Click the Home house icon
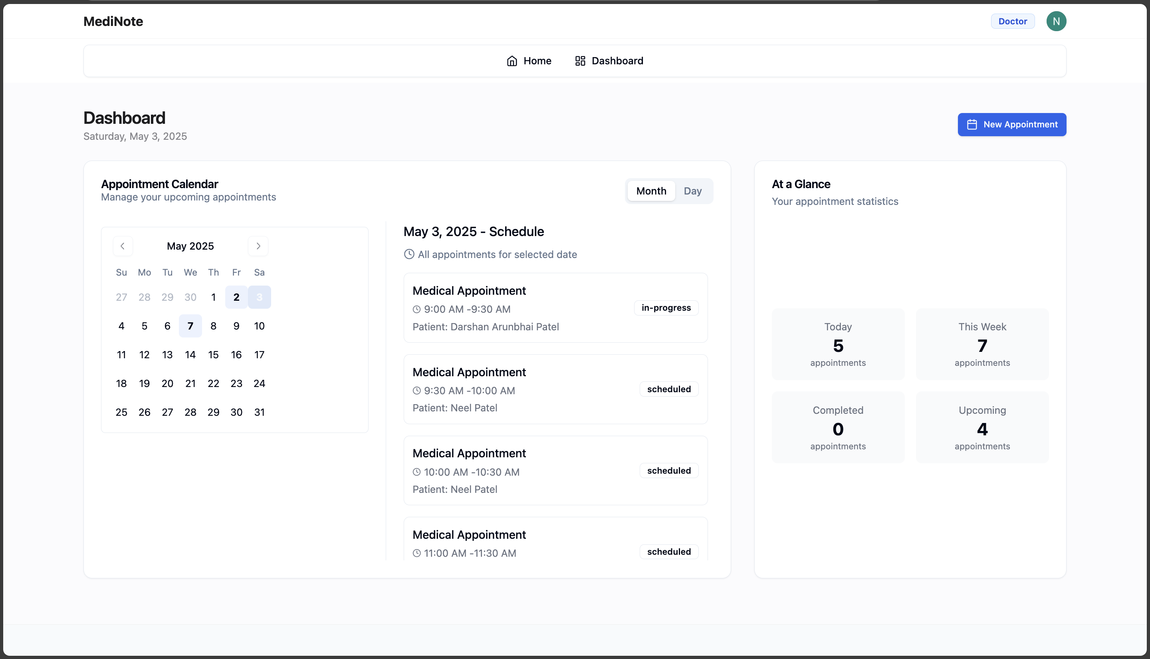Screen dimensions: 1150x659 512,61
